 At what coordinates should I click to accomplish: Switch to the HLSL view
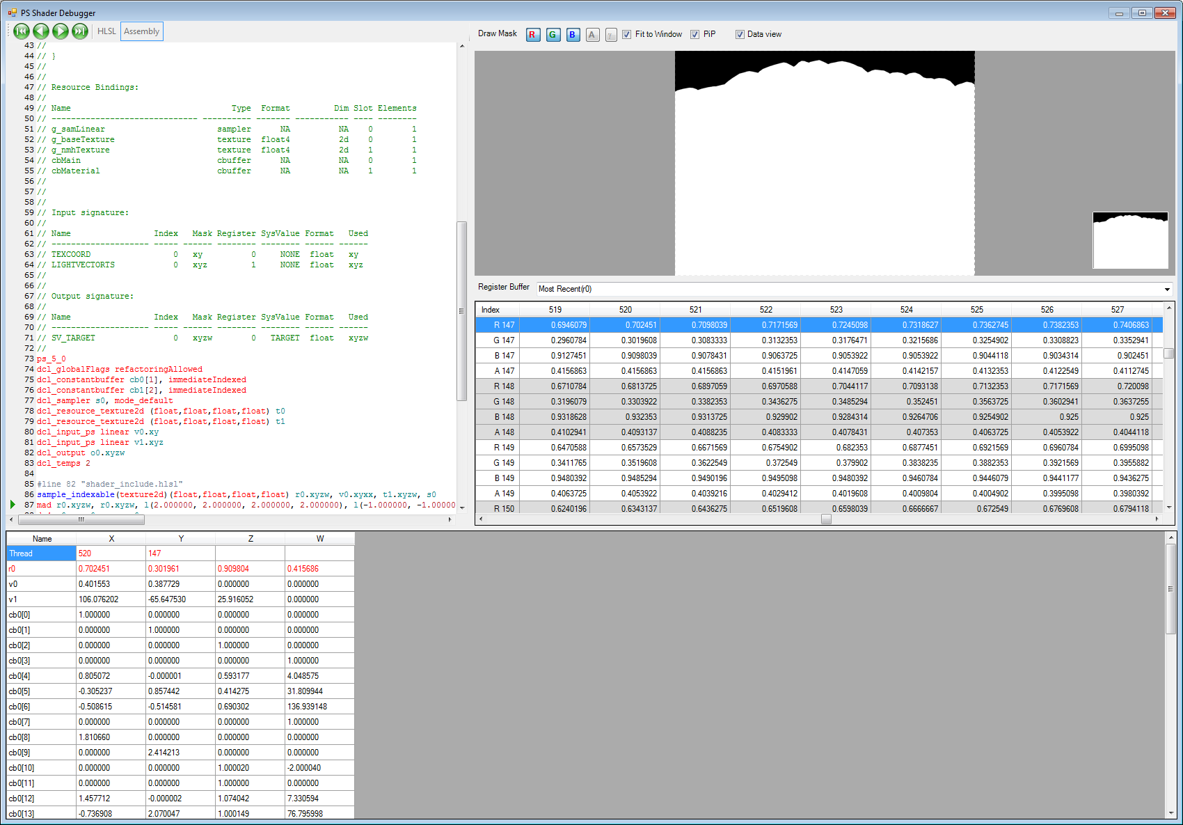point(106,31)
